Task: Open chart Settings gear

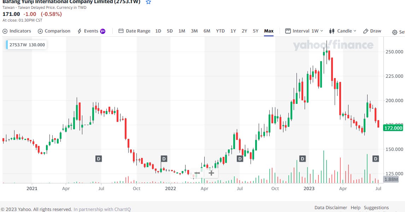Action: pos(394,32)
